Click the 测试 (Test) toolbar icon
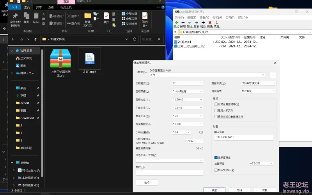Viewport: 312px width, 195px height. coord(190,23)
